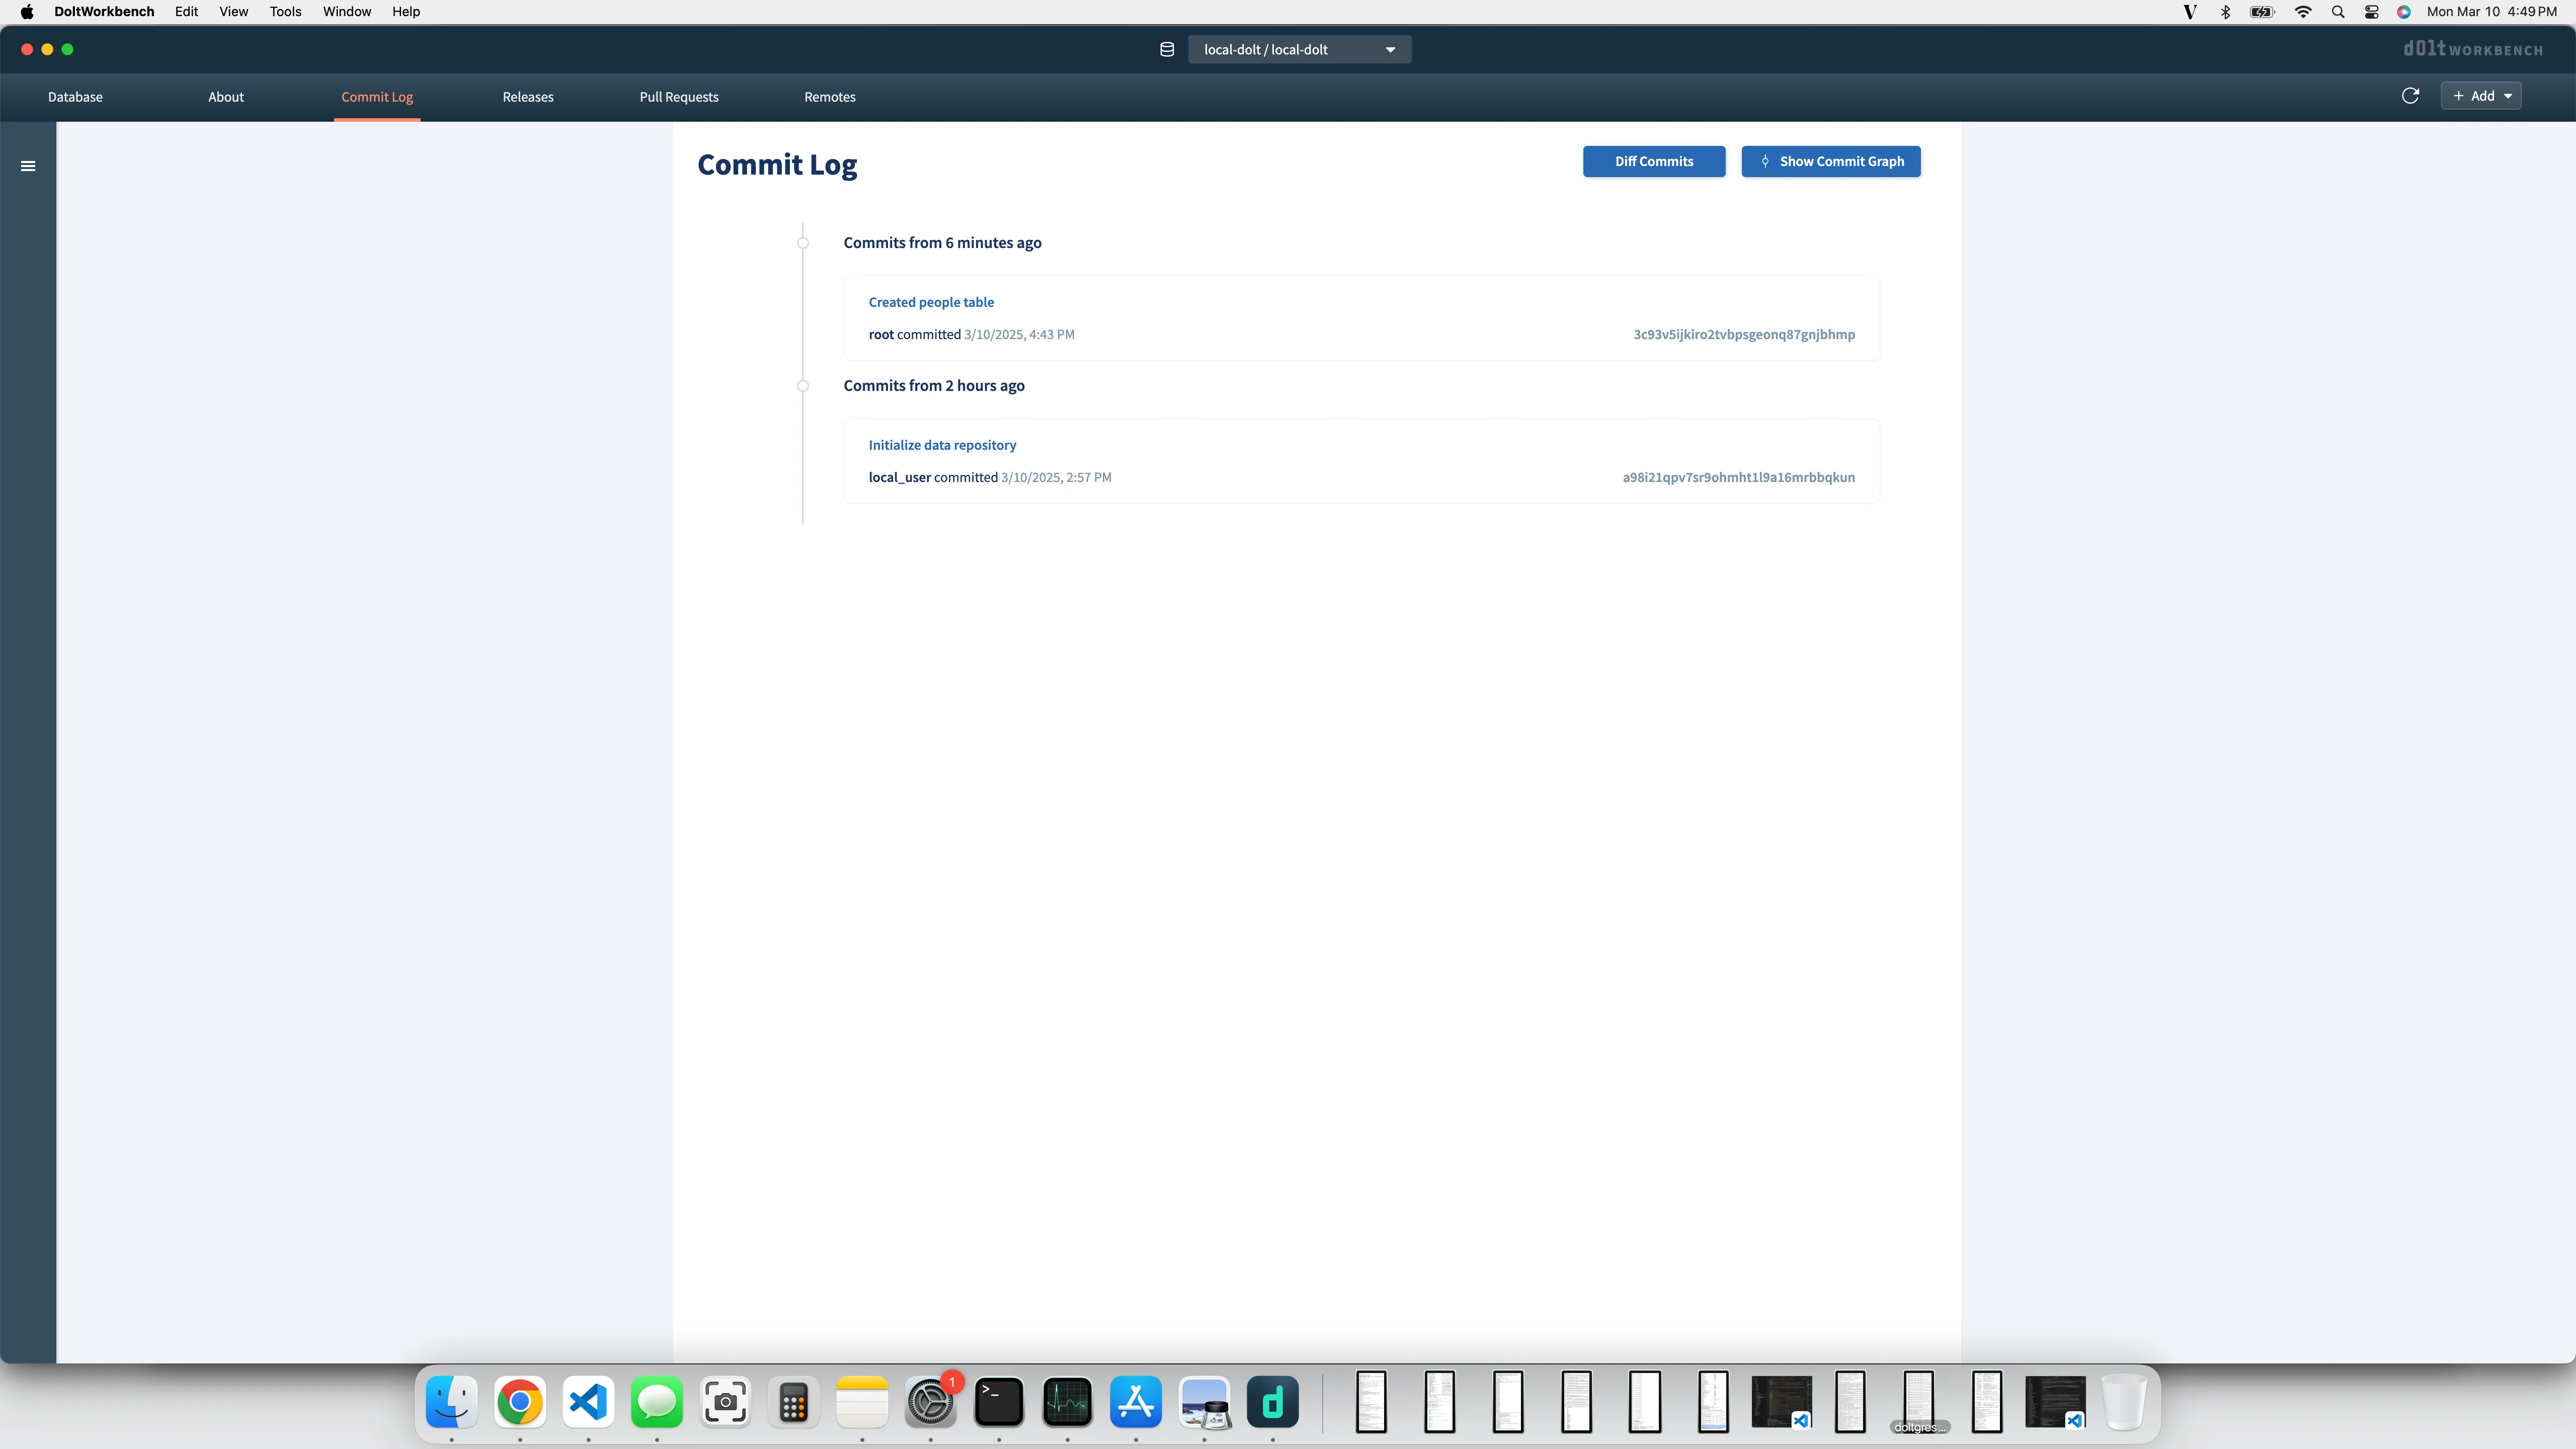Open Activity Monitor in the dock
2576x1449 pixels.
(1067, 1402)
